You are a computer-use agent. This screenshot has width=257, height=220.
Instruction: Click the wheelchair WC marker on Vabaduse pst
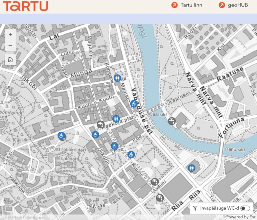(134, 104)
